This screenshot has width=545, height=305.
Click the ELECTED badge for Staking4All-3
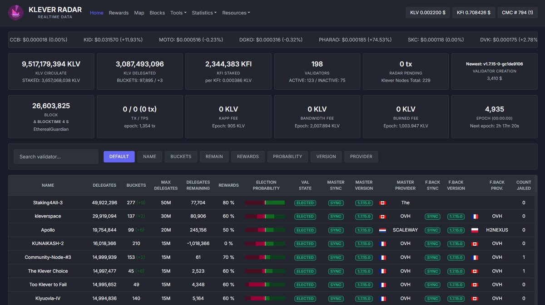305,203
